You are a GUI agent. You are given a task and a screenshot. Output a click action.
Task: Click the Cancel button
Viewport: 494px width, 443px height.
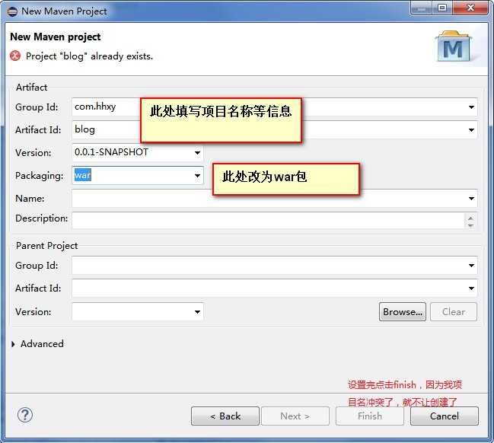[x=445, y=416]
